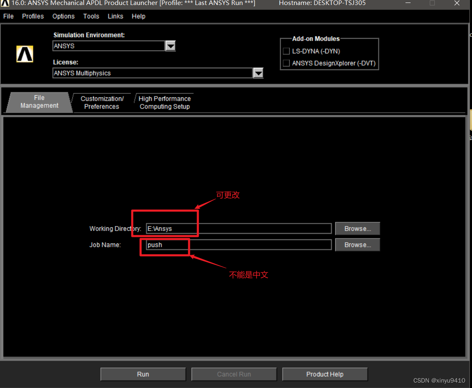Browse for the Working Directory
Image resolution: width=472 pixels, height=388 pixels.
point(357,228)
